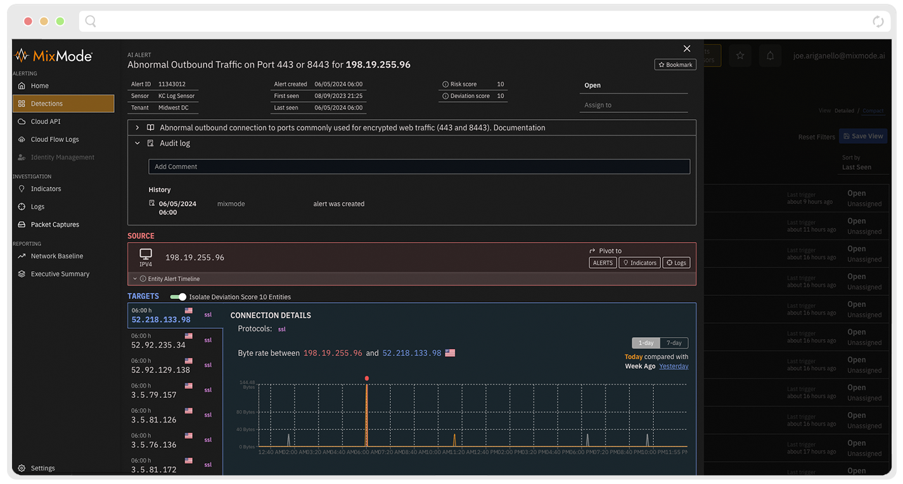Expand the alert description documentation row
The height and width of the screenshot is (484, 903).
tap(138, 128)
